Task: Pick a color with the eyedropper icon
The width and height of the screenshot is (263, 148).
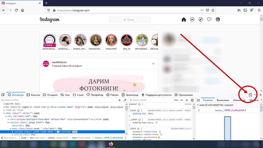Action: tap(125, 100)
